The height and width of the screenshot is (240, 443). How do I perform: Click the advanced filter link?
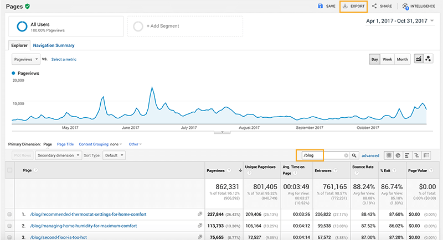pyautogui.click(x=370, y=155)
